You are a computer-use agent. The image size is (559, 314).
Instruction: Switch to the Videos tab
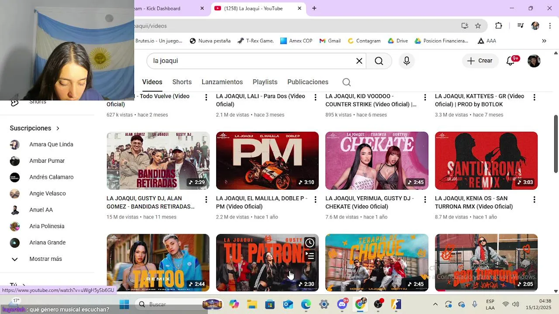click(152, 82)
